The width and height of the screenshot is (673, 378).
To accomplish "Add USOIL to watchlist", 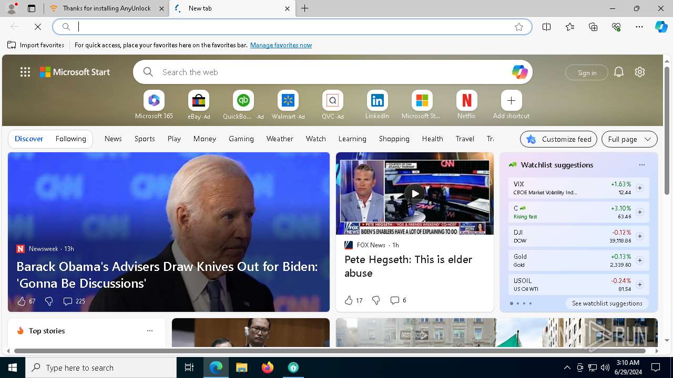I will pyautogui.click(x=640, y=285).
